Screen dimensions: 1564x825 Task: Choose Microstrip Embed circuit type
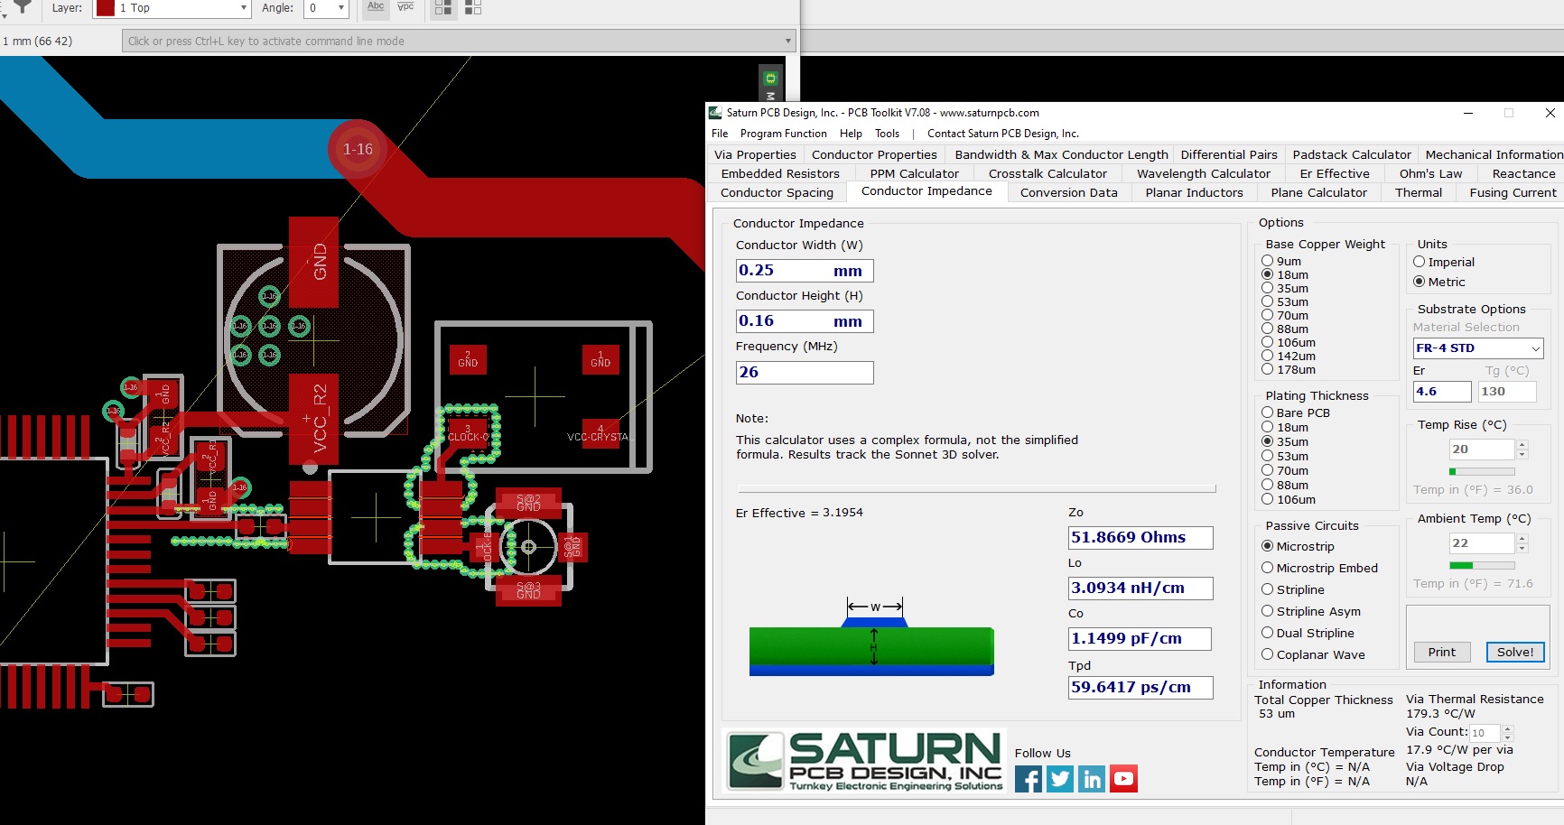[1268, 568]
